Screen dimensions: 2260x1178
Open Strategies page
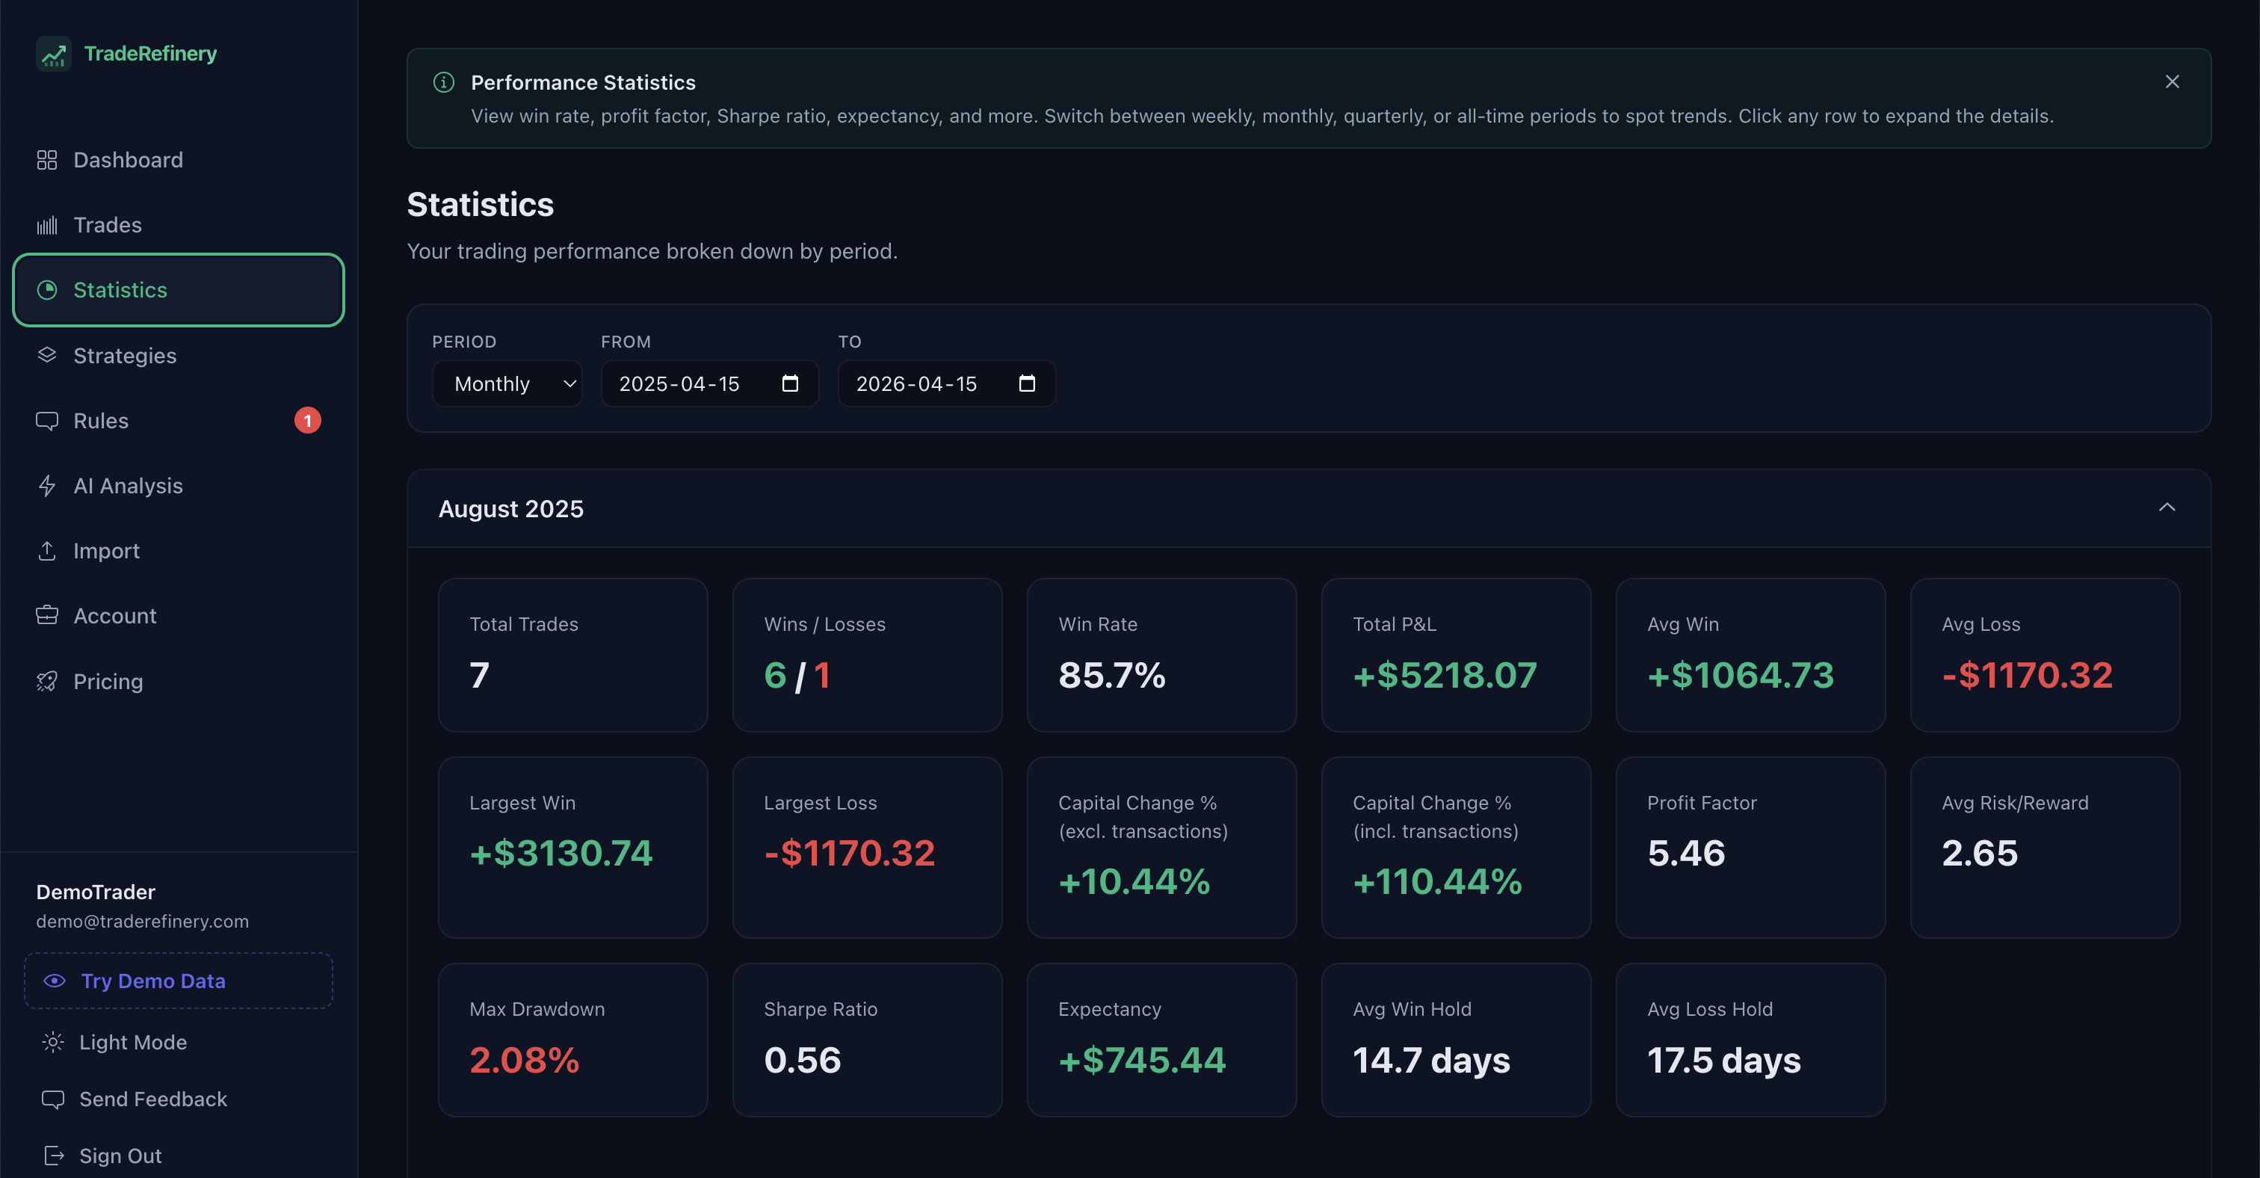(178, 355)
